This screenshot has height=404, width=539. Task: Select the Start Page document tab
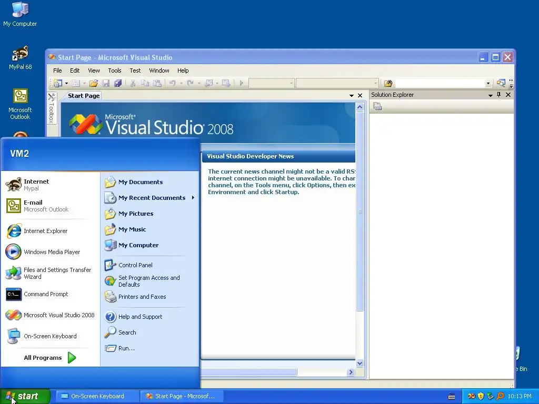(84, 96)
